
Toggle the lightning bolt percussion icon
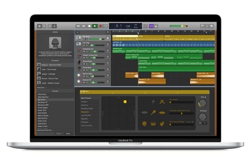tap(153, 101)
